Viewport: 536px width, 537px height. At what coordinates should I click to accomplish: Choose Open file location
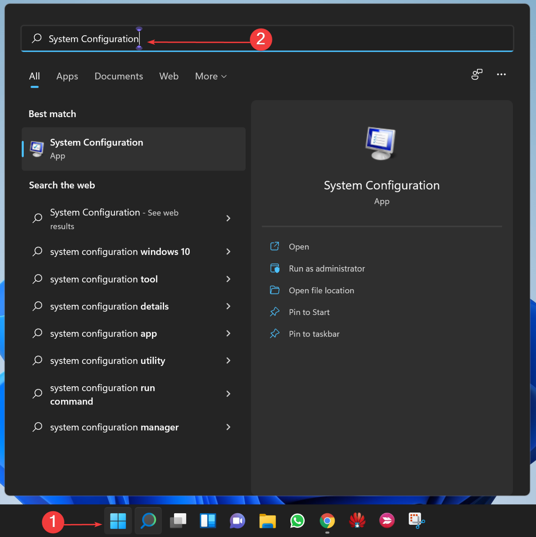coord(321,291)
